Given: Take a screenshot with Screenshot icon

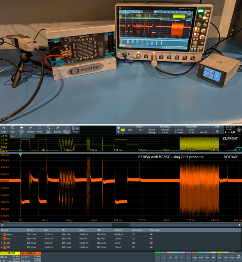Looking at the screenshot, I should 21,129.
